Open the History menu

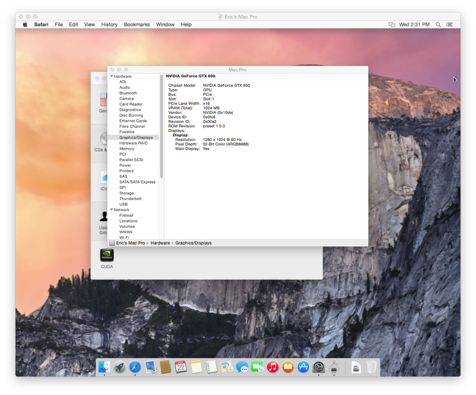[109, 24]
